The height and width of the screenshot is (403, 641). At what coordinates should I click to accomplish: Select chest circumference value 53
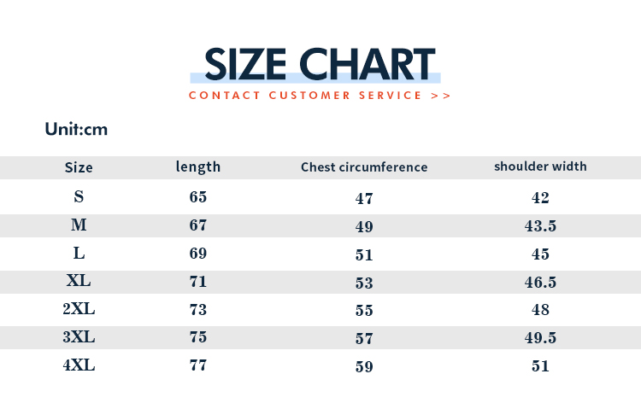click(x=364, y=283)
